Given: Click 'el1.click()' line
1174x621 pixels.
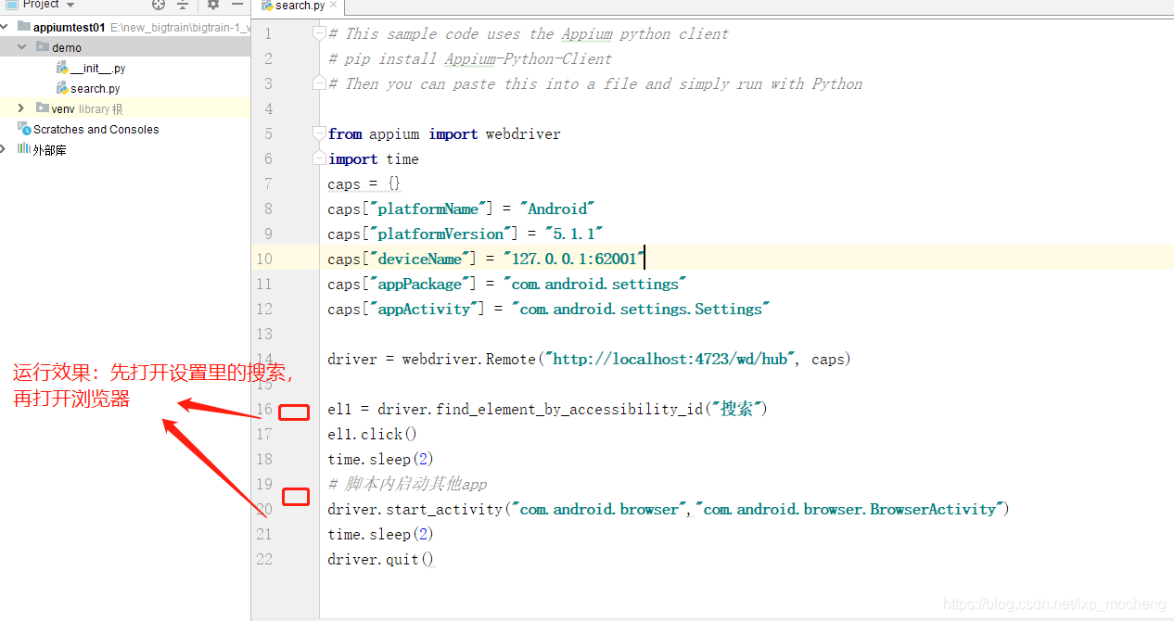Looking at the screenshot, I should pos(373,434).
